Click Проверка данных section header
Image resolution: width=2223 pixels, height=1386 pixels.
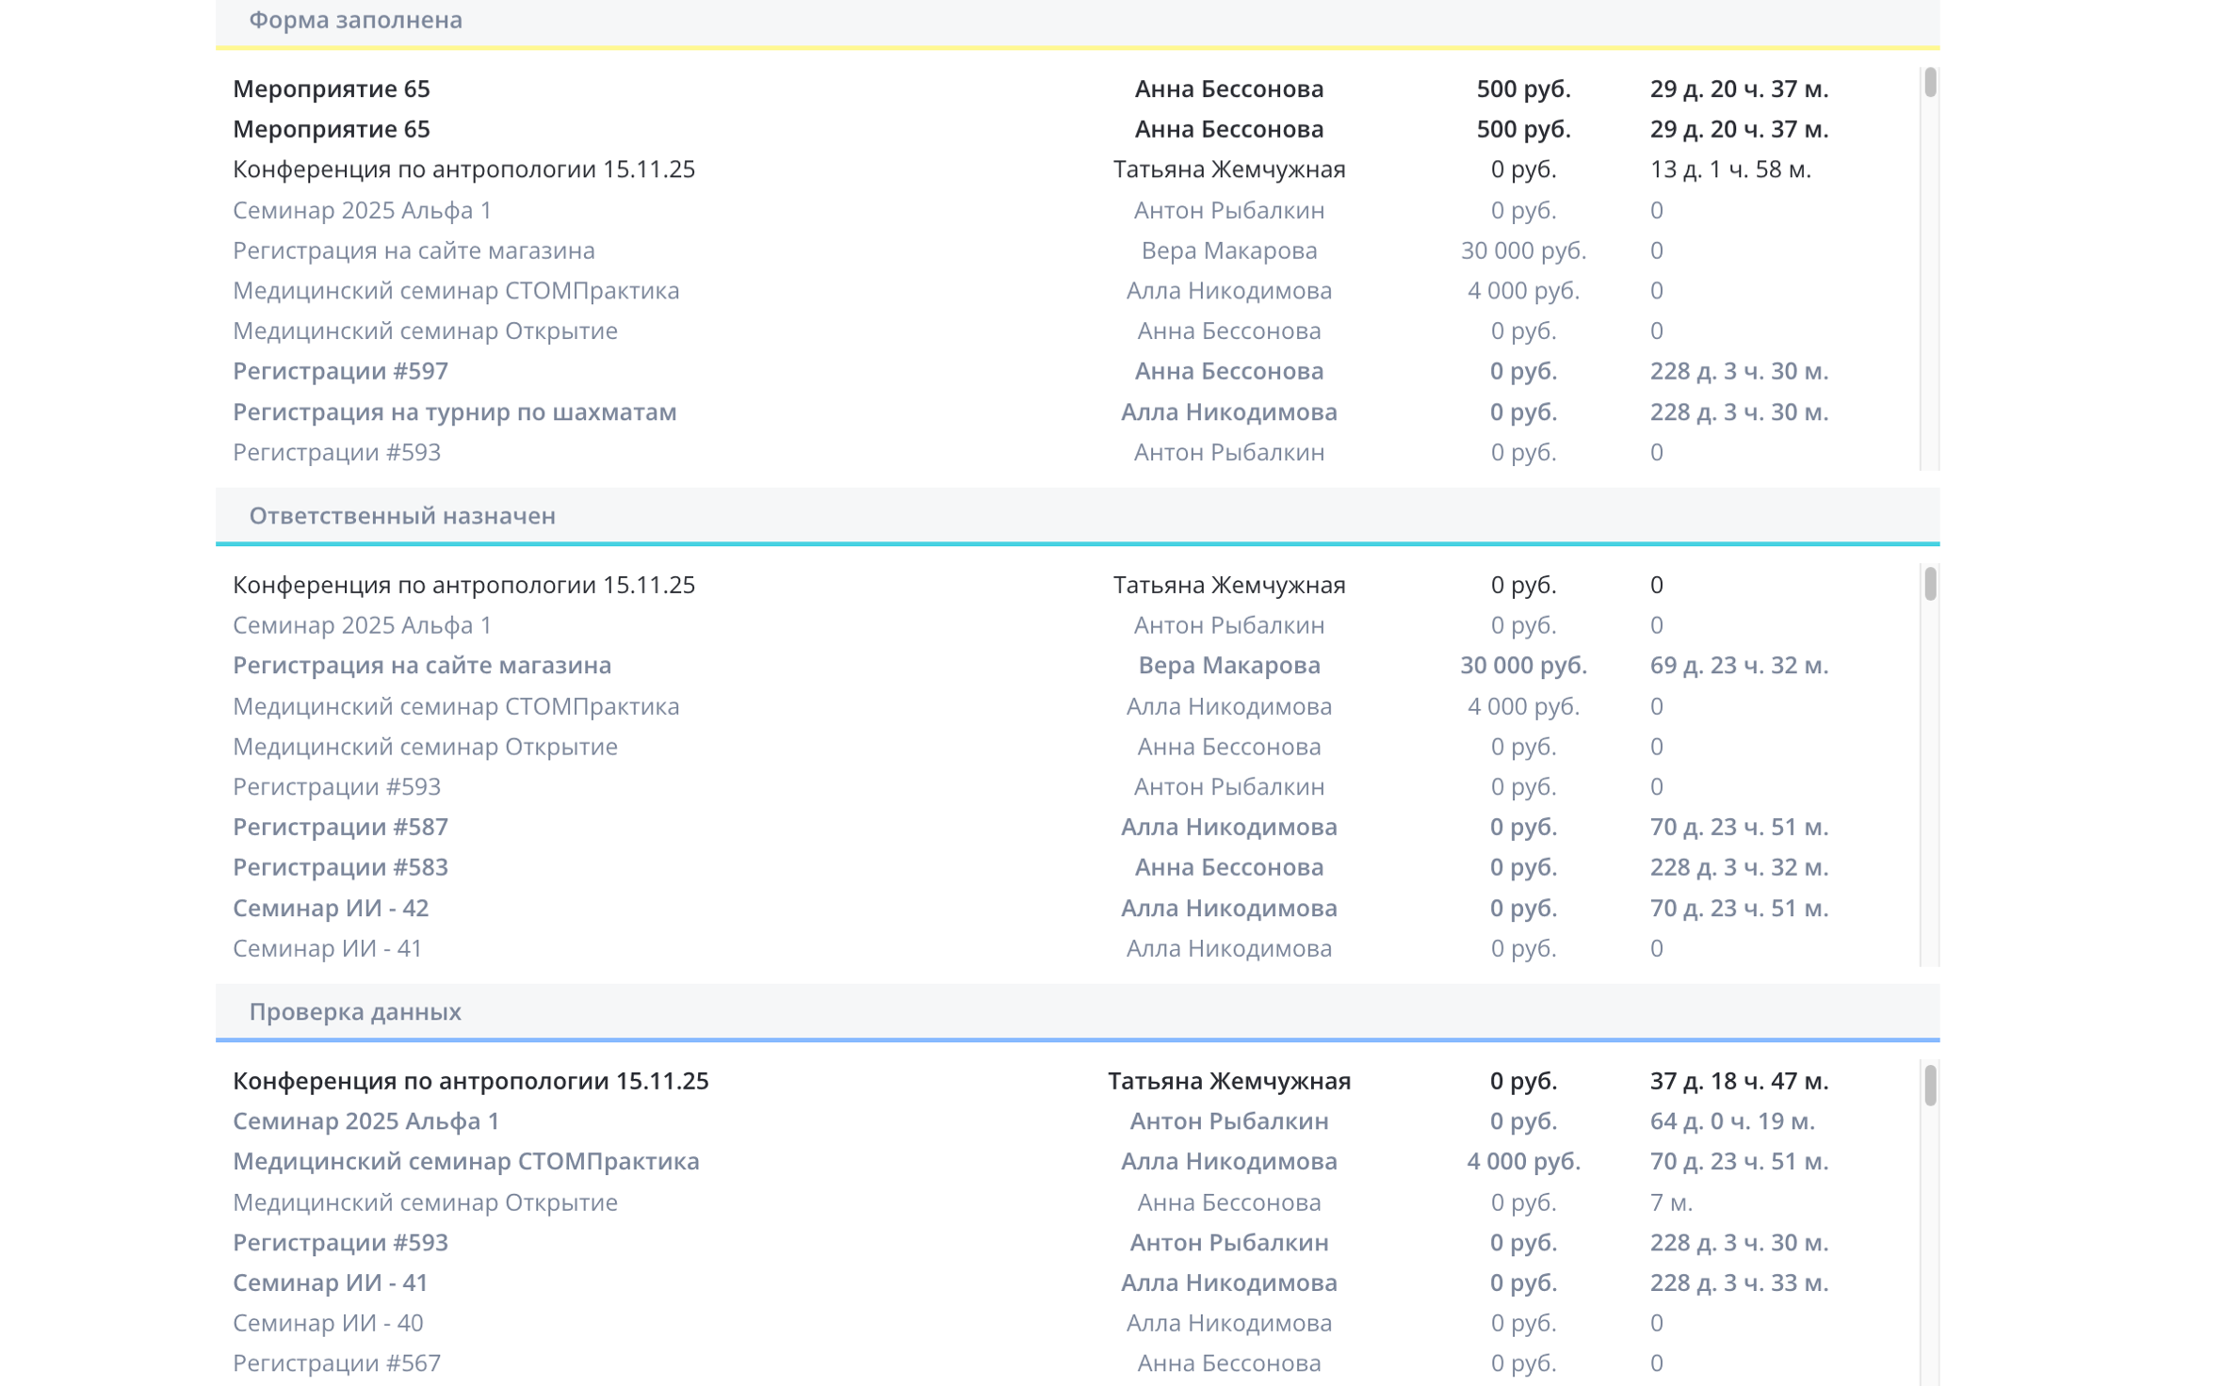tap(355, 1011)
